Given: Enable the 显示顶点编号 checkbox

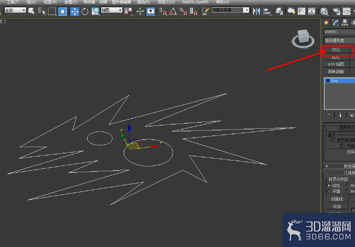Looking at the screenshot, I should pyautogui.click(x=333, y=140).
